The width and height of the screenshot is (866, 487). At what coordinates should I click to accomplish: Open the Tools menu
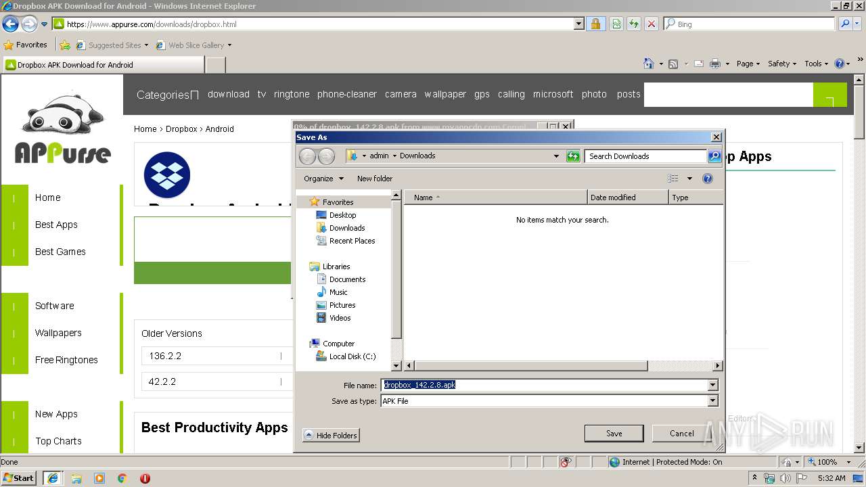pyautogui.click(x=817, y=64)
